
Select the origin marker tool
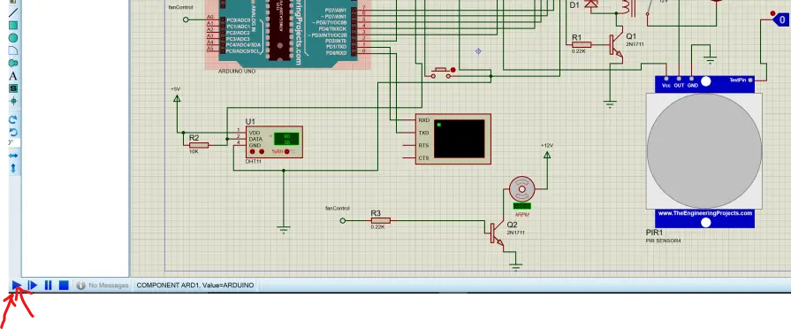click(x=13, y=101)
